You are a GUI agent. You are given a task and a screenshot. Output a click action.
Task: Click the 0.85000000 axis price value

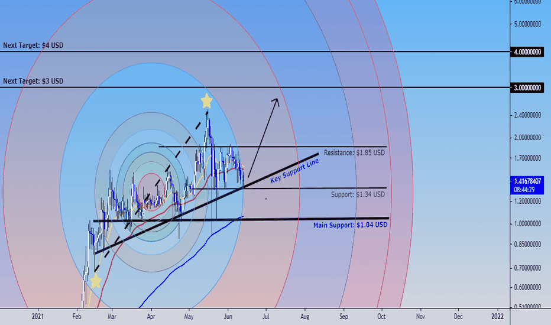pos(527,244)
